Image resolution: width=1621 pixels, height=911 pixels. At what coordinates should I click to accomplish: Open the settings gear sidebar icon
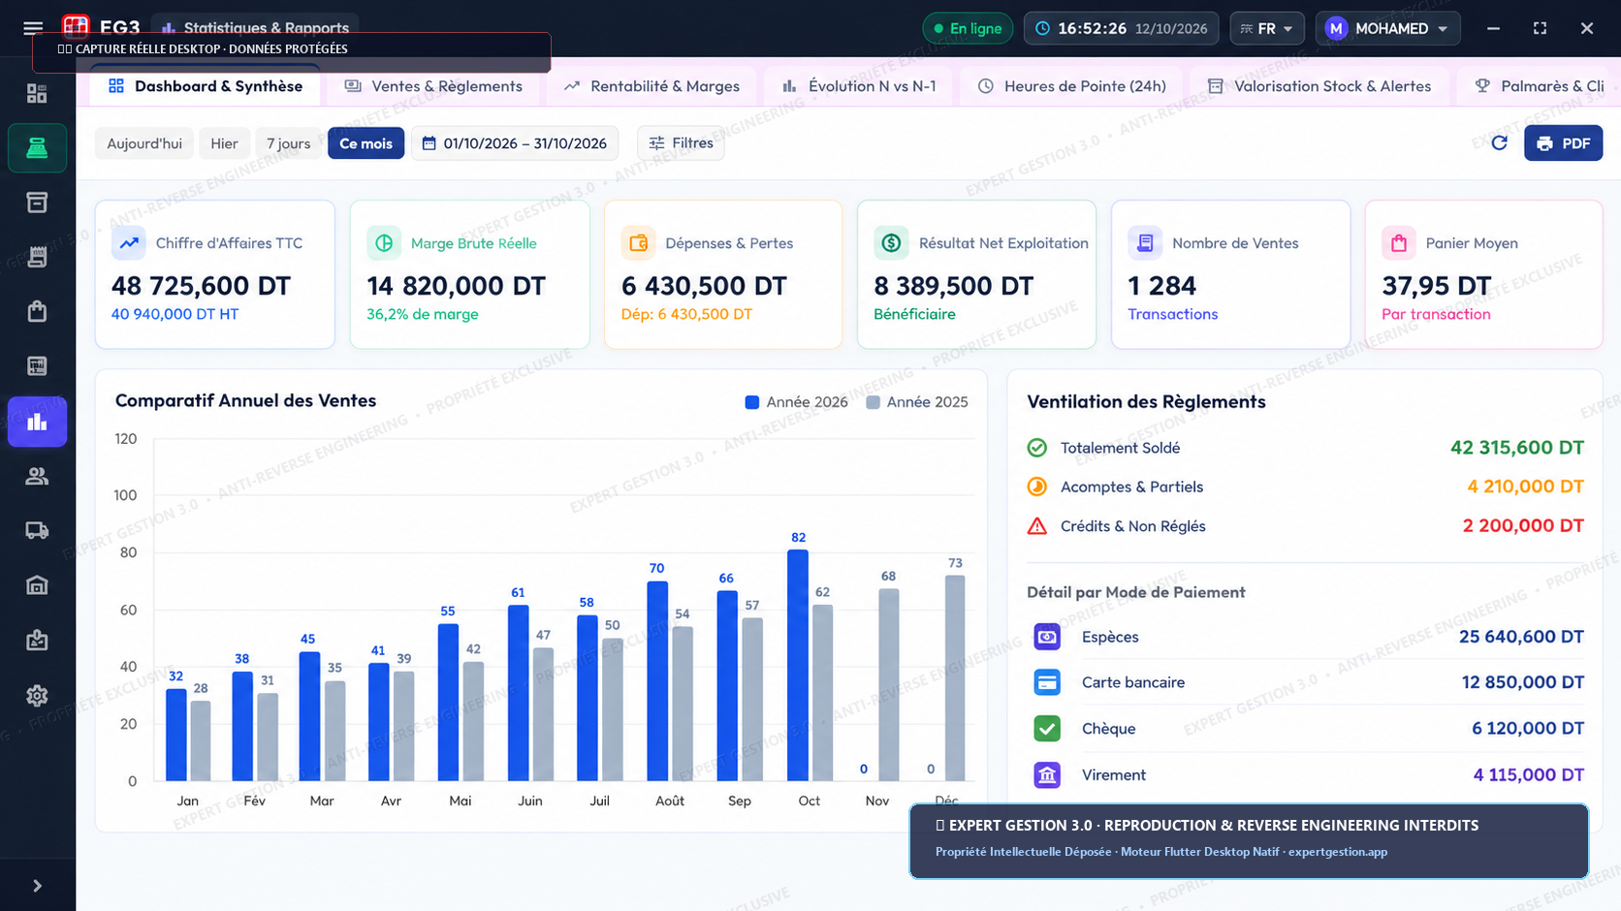(37, 695)
